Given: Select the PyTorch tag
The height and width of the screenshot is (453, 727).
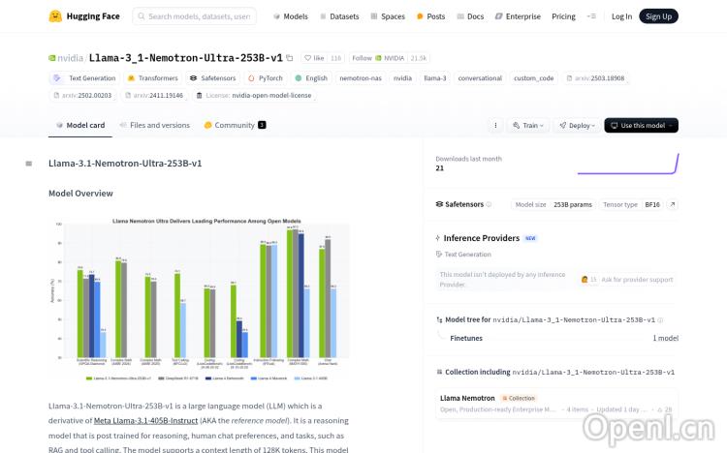Looking at the screenshot, I should pos(266,78).
